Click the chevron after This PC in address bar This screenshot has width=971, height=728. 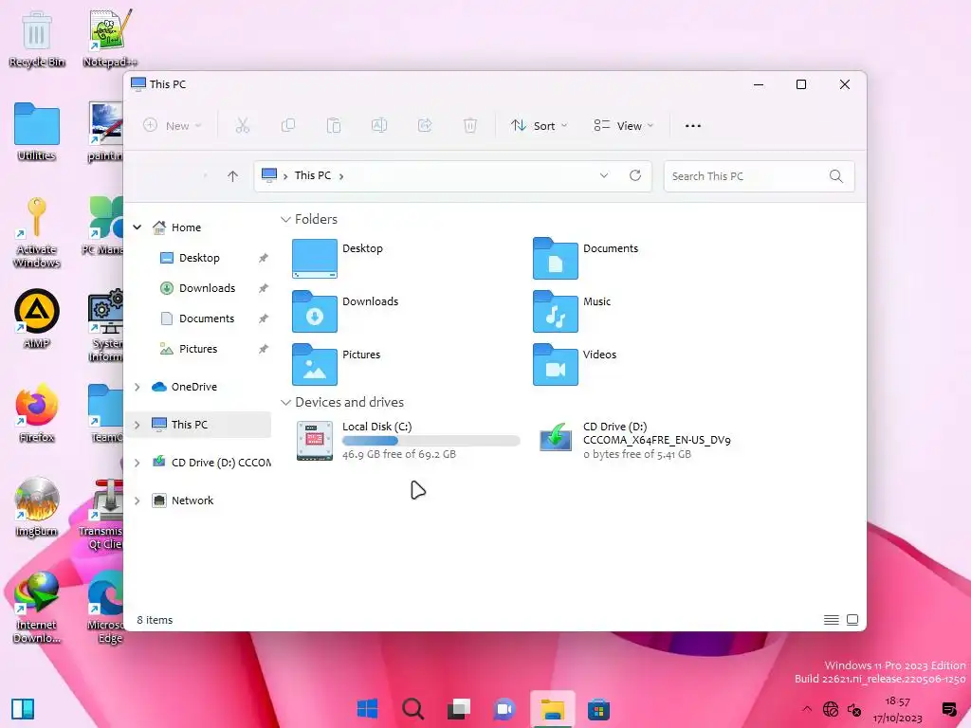pyautogui.click(x=341, y=176)
